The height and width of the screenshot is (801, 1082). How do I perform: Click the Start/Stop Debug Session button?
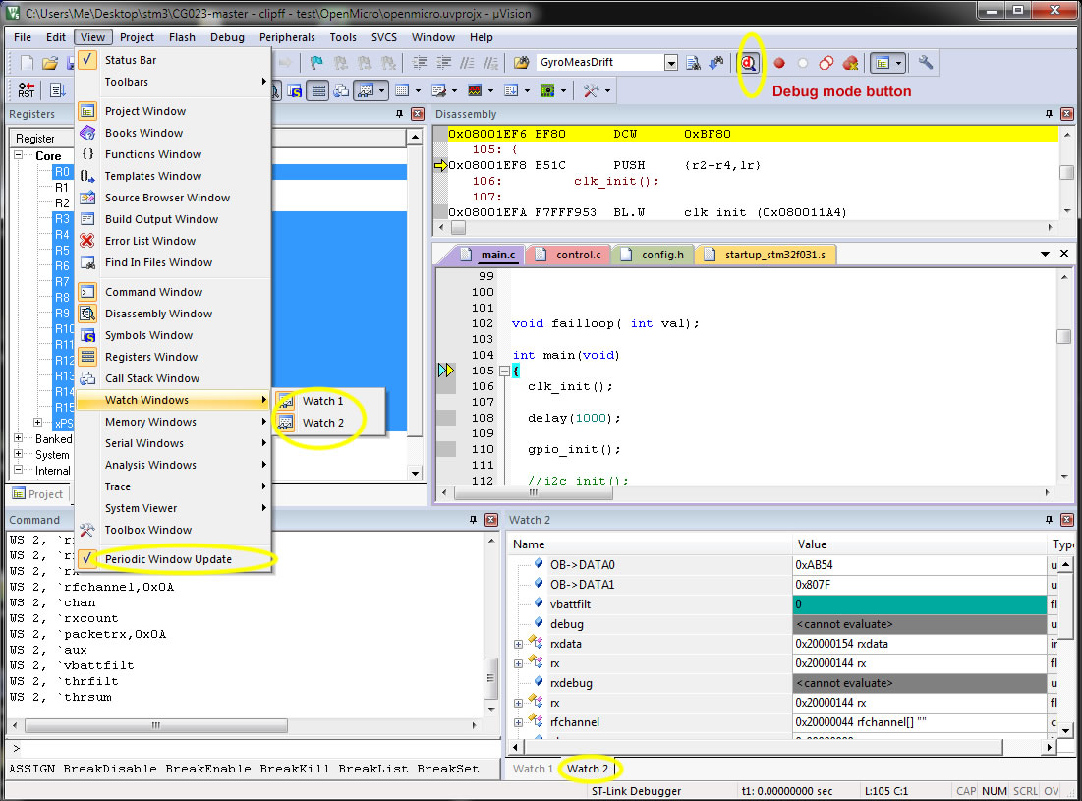tap(750, 63)
